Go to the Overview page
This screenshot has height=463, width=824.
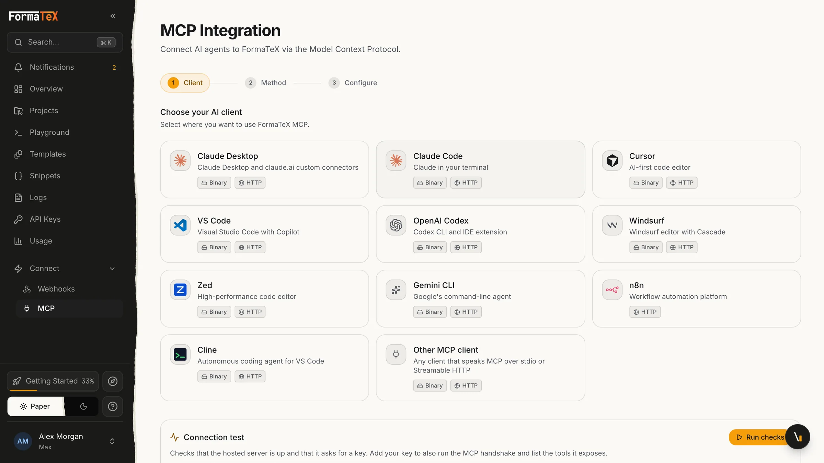coord(65,89)
